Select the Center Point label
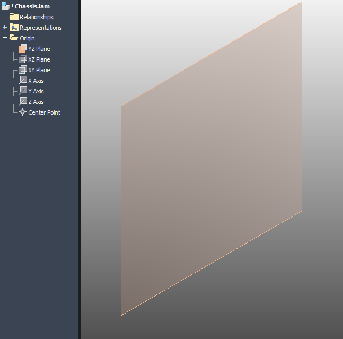 [44, 112]
